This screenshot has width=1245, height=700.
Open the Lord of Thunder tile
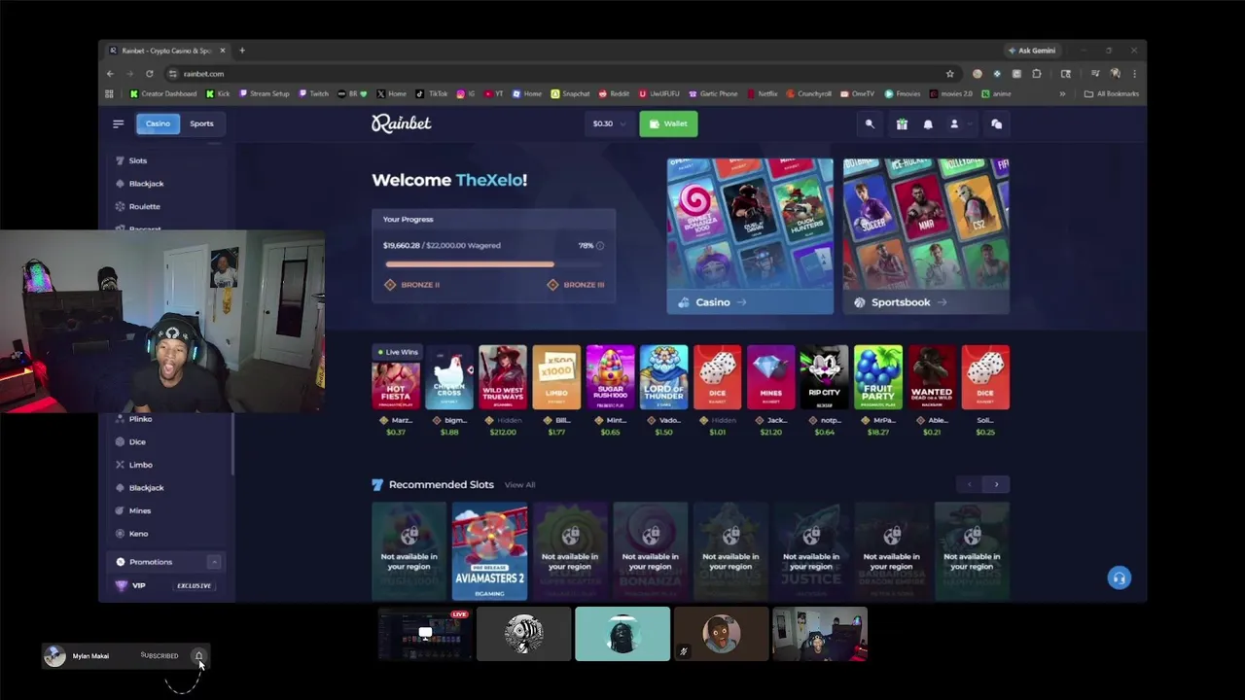click(x=663, y=377)
